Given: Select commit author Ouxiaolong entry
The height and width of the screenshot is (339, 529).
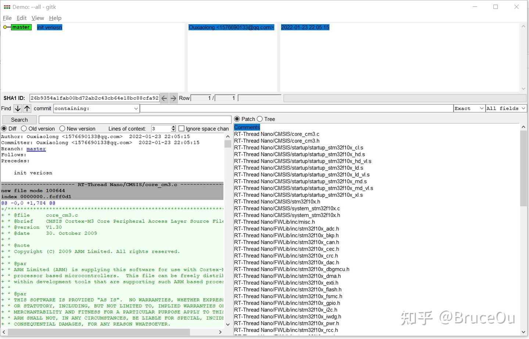Looking at the screenshot, I should [231, 27].
